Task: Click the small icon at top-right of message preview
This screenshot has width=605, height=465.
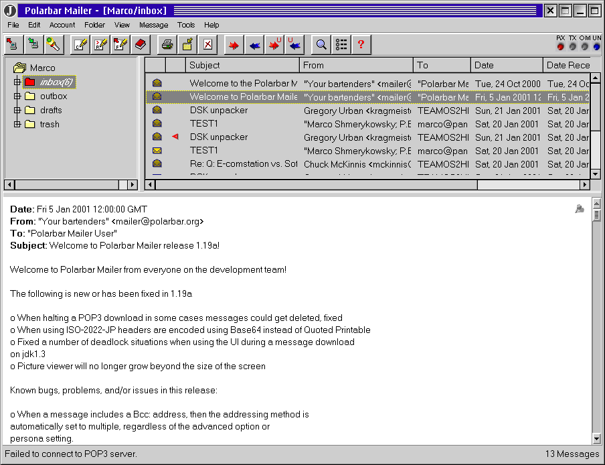Action: pos(579,209)
